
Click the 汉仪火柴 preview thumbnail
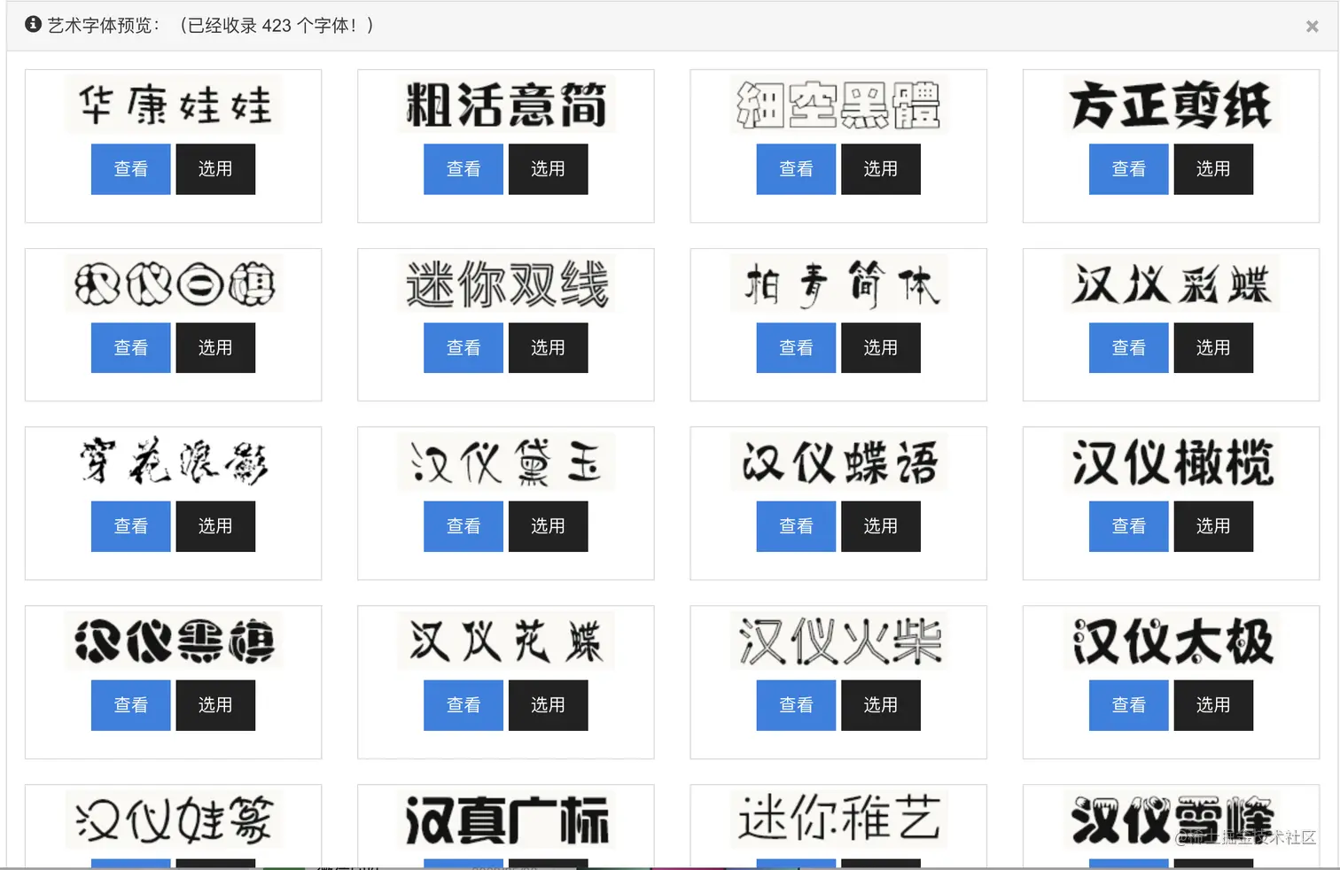839,641
